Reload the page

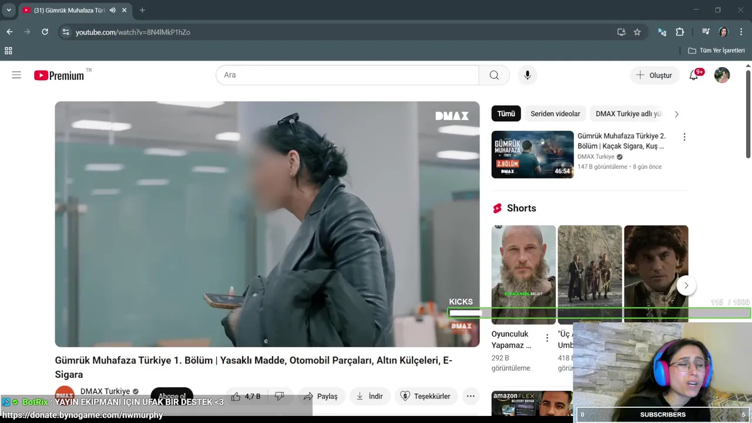[45, 32]
